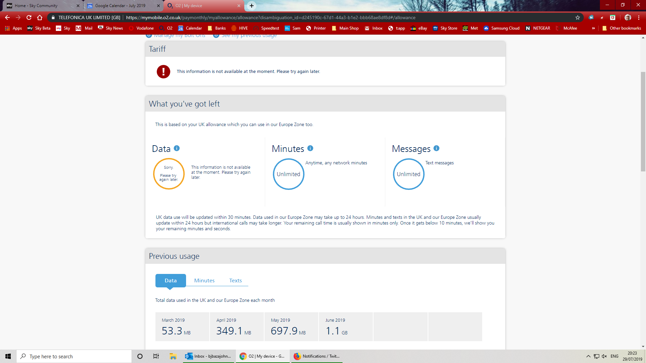Screen dimensions: 646x363
Task: Open Windows Task View icon
Action: pyautogui.click(x=156, y=356)
